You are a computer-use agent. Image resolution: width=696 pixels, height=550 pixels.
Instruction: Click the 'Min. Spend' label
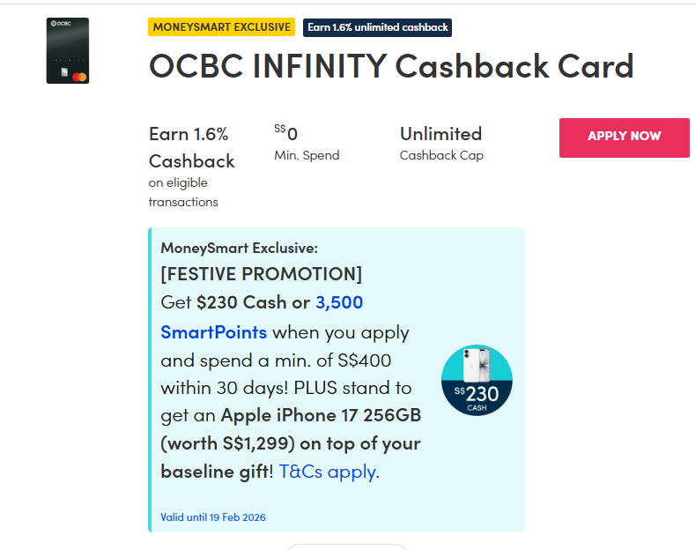pyautogui.click(x=307, y=155)
